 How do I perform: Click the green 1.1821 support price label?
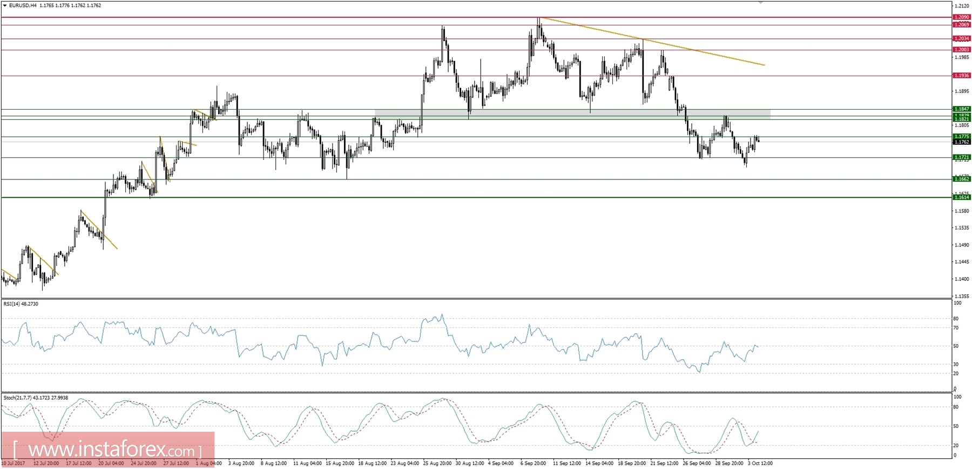click(962, 119)
